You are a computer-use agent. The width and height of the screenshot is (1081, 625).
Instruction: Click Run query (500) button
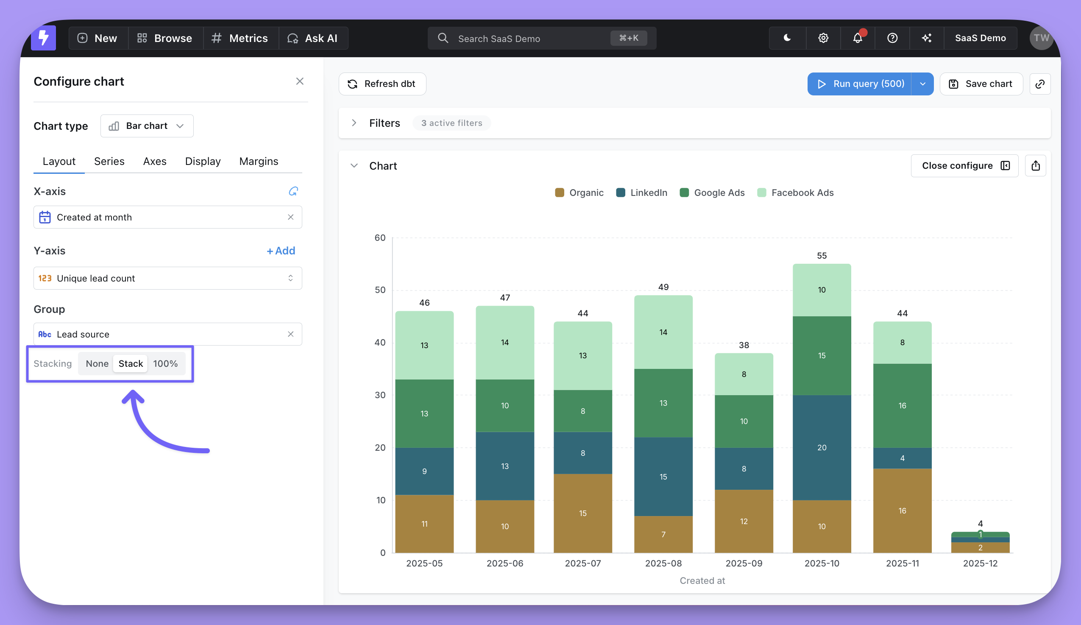pyautogui.click(x=859, y=84)
